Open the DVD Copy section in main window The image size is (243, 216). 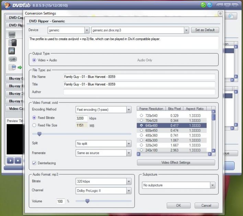[x=14, y=17]
